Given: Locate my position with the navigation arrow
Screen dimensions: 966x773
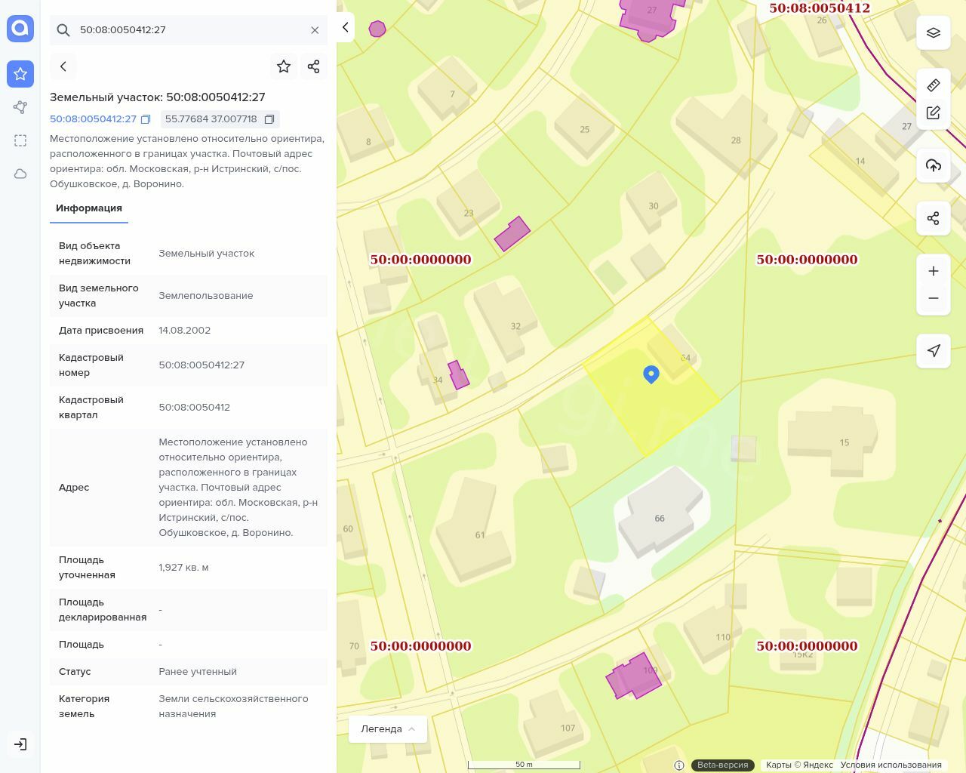Looking at the screenshot, I should [934, 351].
